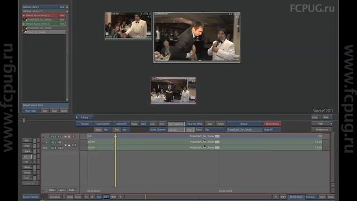Select the Text effect button
Viewport: 357px width, 201px height.
[27, 178]
